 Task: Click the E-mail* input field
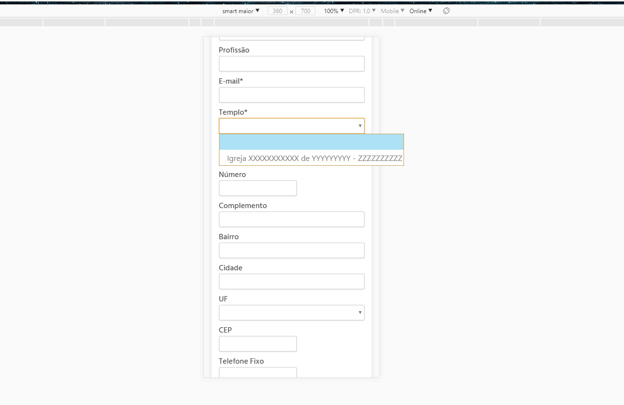(292, 95)
